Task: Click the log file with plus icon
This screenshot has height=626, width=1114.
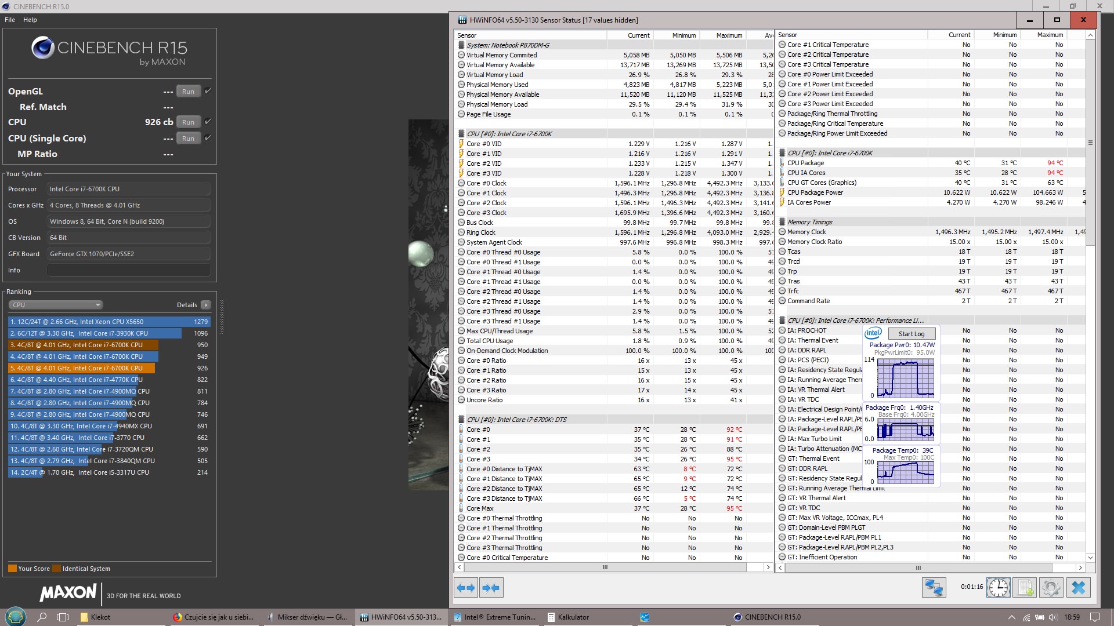Action: coord(1025,588)
